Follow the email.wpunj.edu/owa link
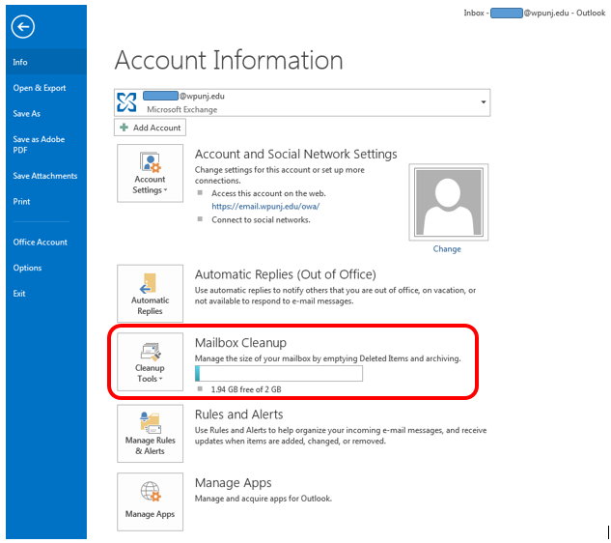Screen dimensions: 611x543 264,206
